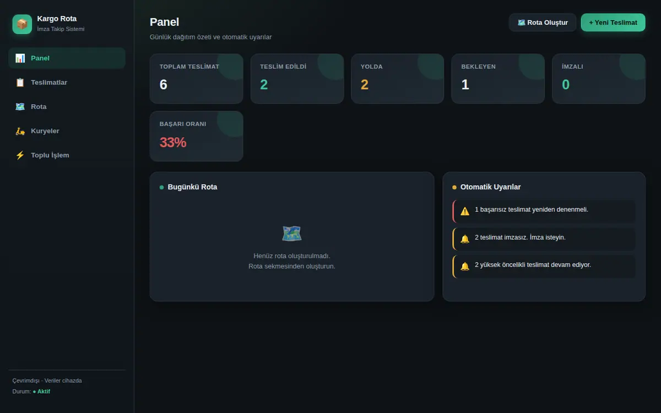The height and width of the screenshot is (413, 661).
Task: Click the Kargo Rota package logo icon
Action: tap(22, 24)
